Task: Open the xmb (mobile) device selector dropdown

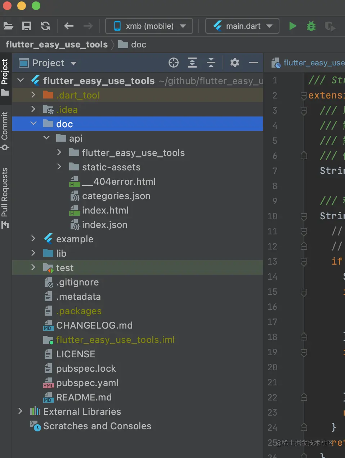Action: click(149, 26)
